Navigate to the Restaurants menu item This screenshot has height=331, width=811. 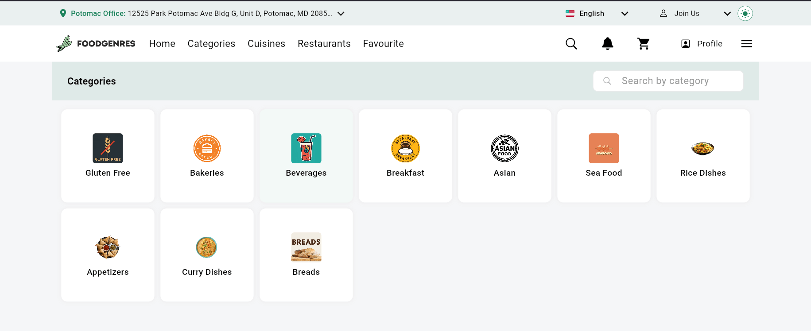[x=324, y=44]
